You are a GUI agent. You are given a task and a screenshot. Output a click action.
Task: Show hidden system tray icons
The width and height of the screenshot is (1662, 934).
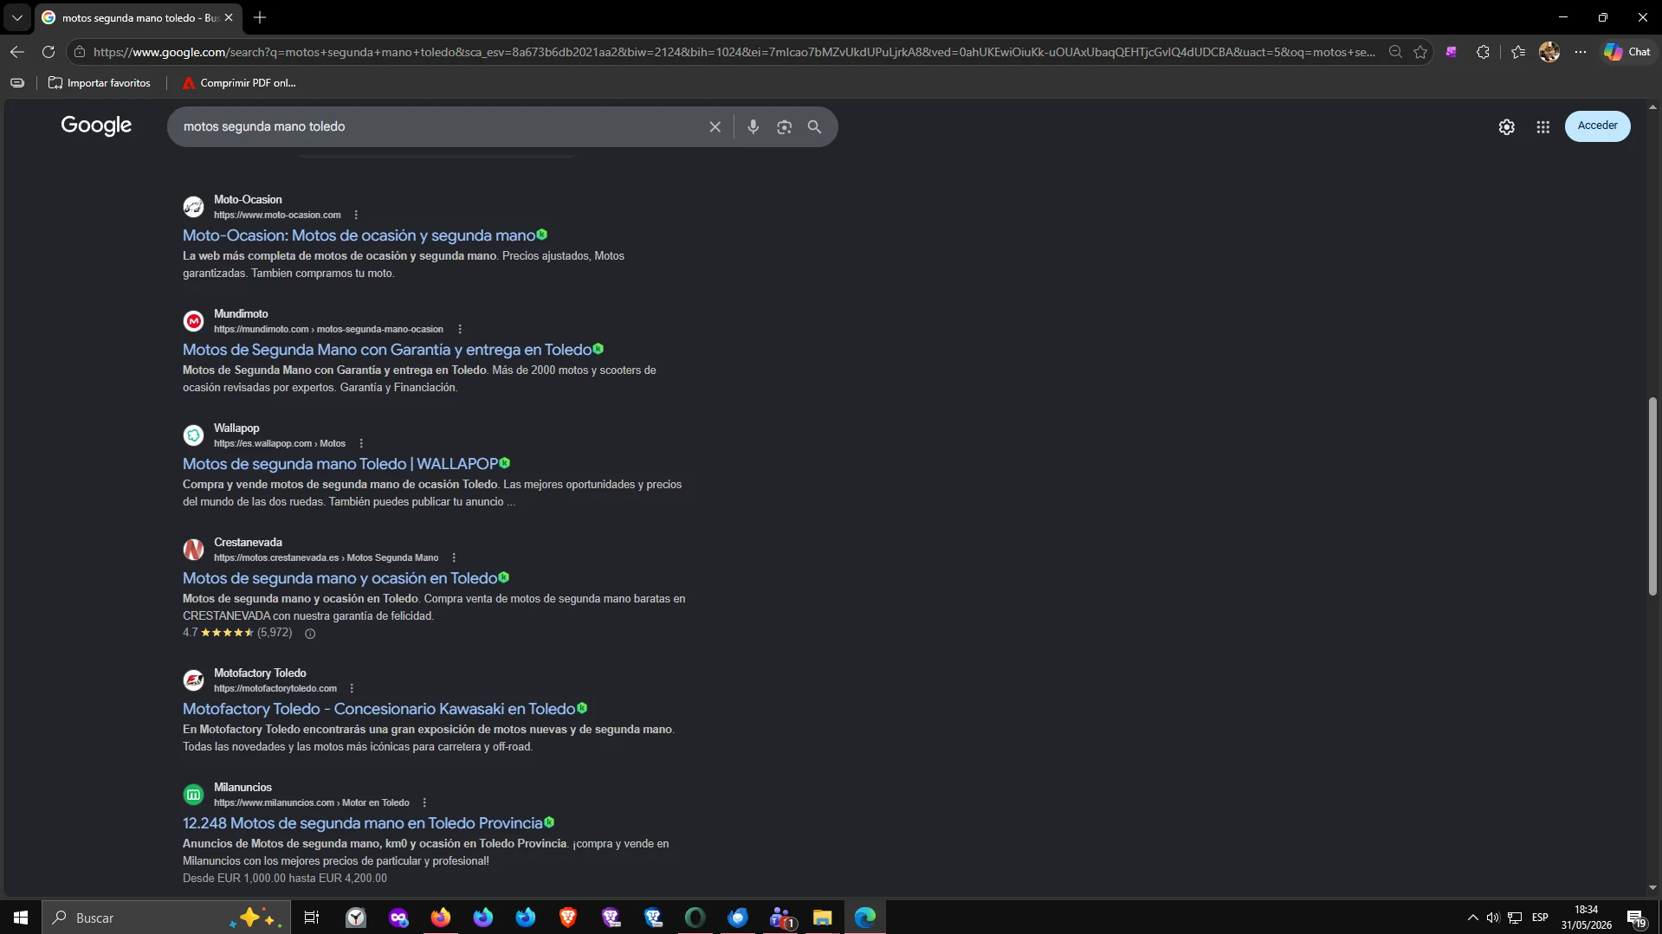[x=1472, y=918]
